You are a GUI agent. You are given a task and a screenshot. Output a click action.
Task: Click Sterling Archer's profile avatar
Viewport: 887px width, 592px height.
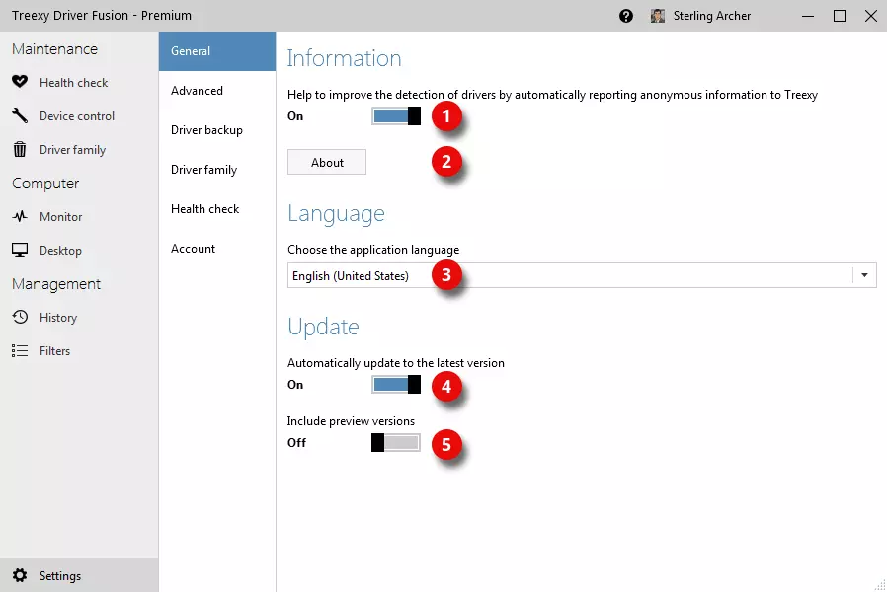[x=657, y=16]
